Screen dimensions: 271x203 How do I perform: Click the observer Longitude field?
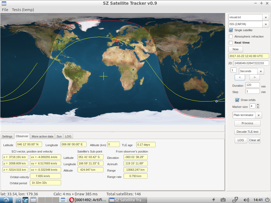pyautogui.click(x=74, y=145)
